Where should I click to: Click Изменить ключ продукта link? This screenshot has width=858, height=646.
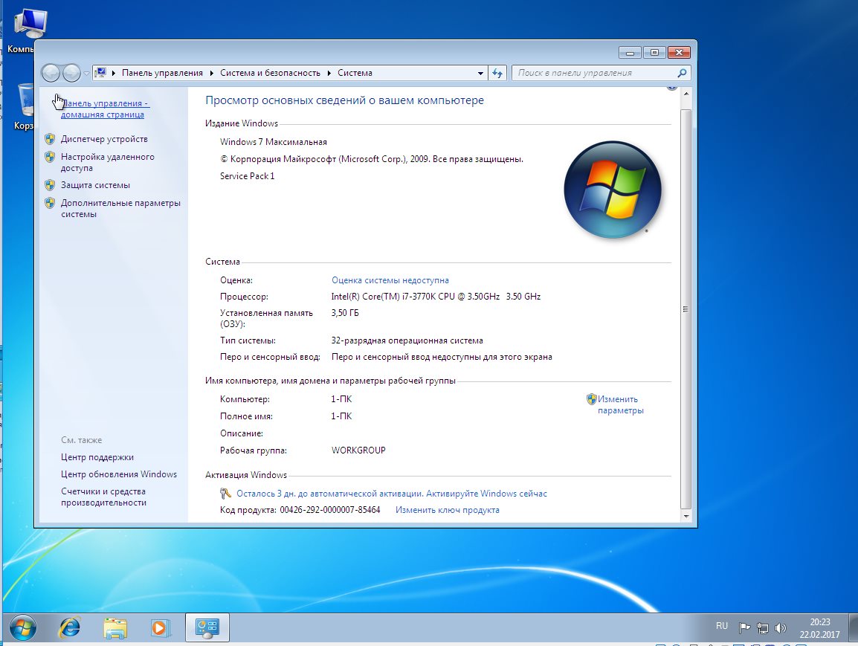coord(447,510)
